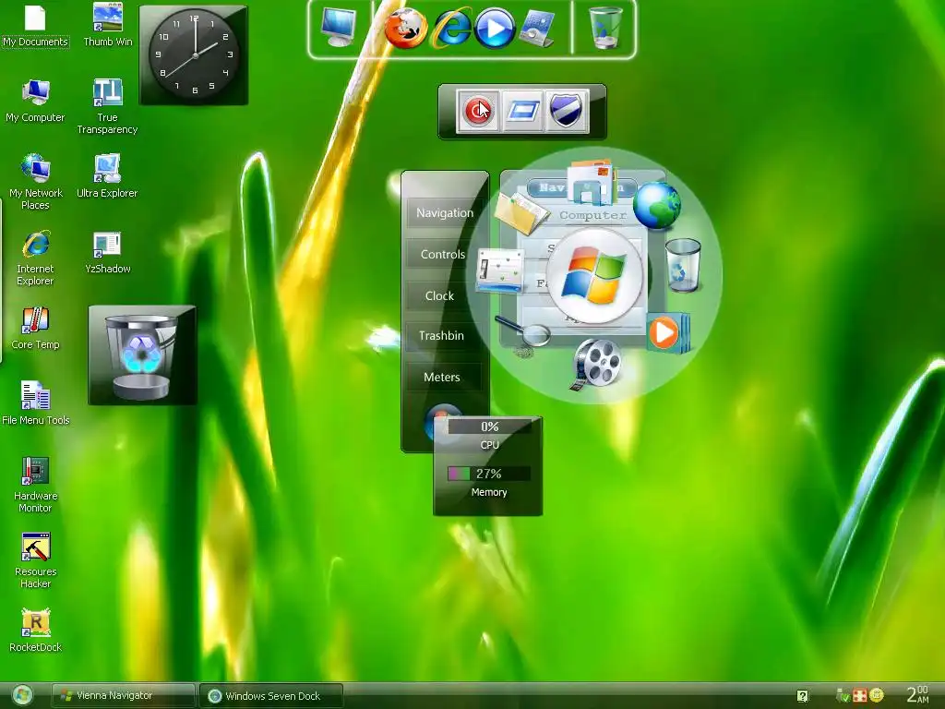Launch the RocketDock desktop shortcut
The image size is (945, 709).
point(35,631)
